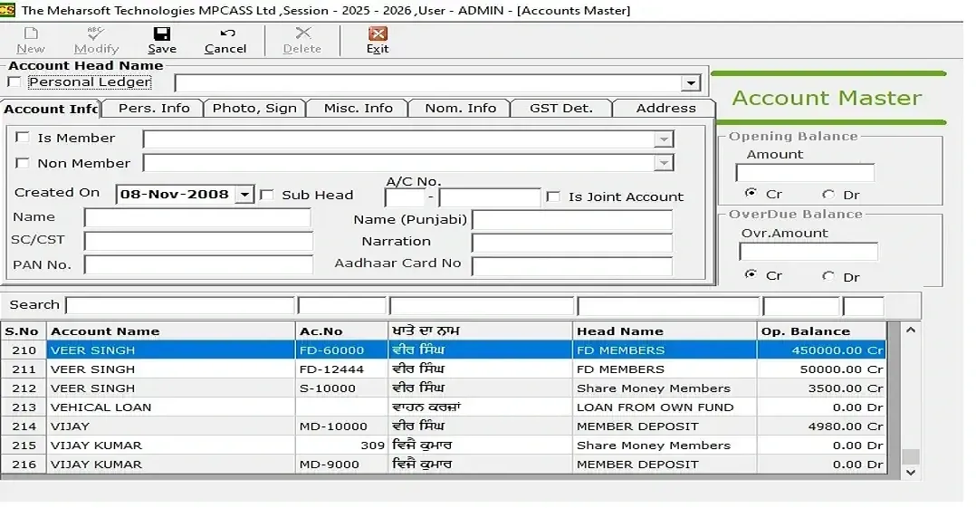Click the Exit toolbar icon
This screenshot has height=508, width=976.
[378, 34]
